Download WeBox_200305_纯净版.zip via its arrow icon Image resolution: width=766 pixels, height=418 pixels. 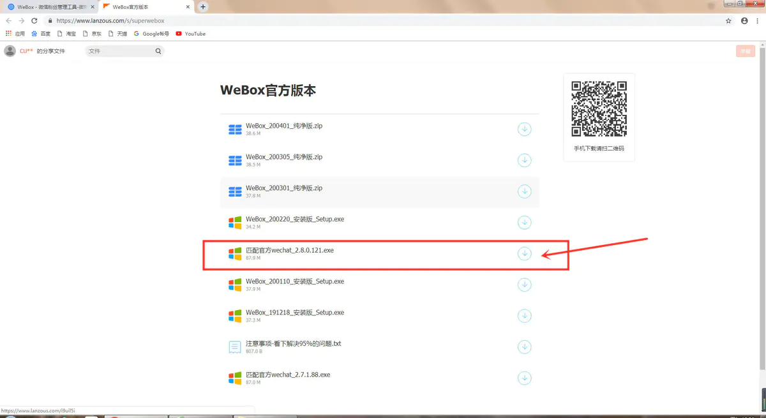pyautogui.click(x=524, y=160)
